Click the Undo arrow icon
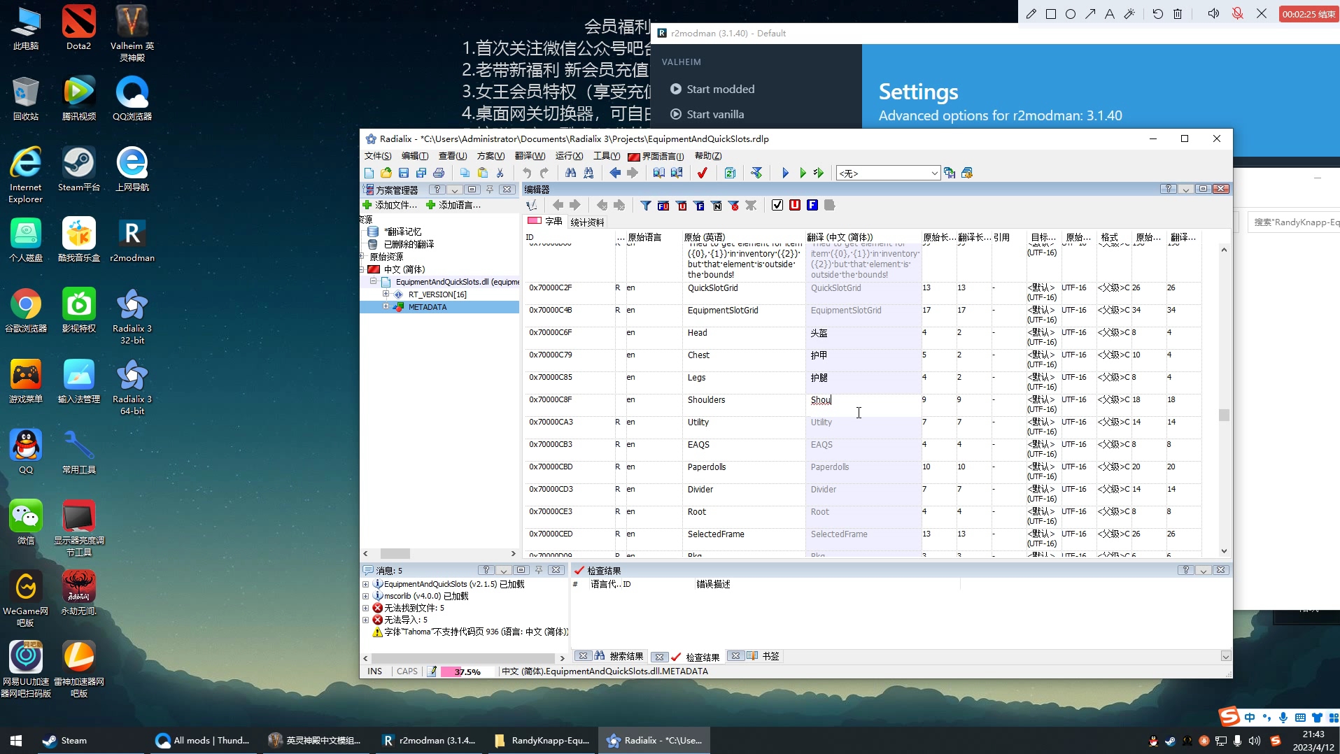This screenshot has height=754, width=1340. 526,173
